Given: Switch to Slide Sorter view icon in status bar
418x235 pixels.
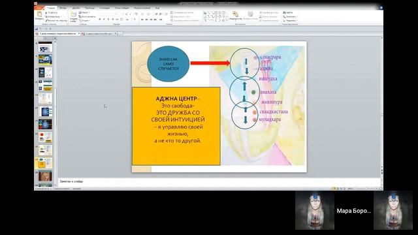Looking at the screenshot, I should click(338, 189).
